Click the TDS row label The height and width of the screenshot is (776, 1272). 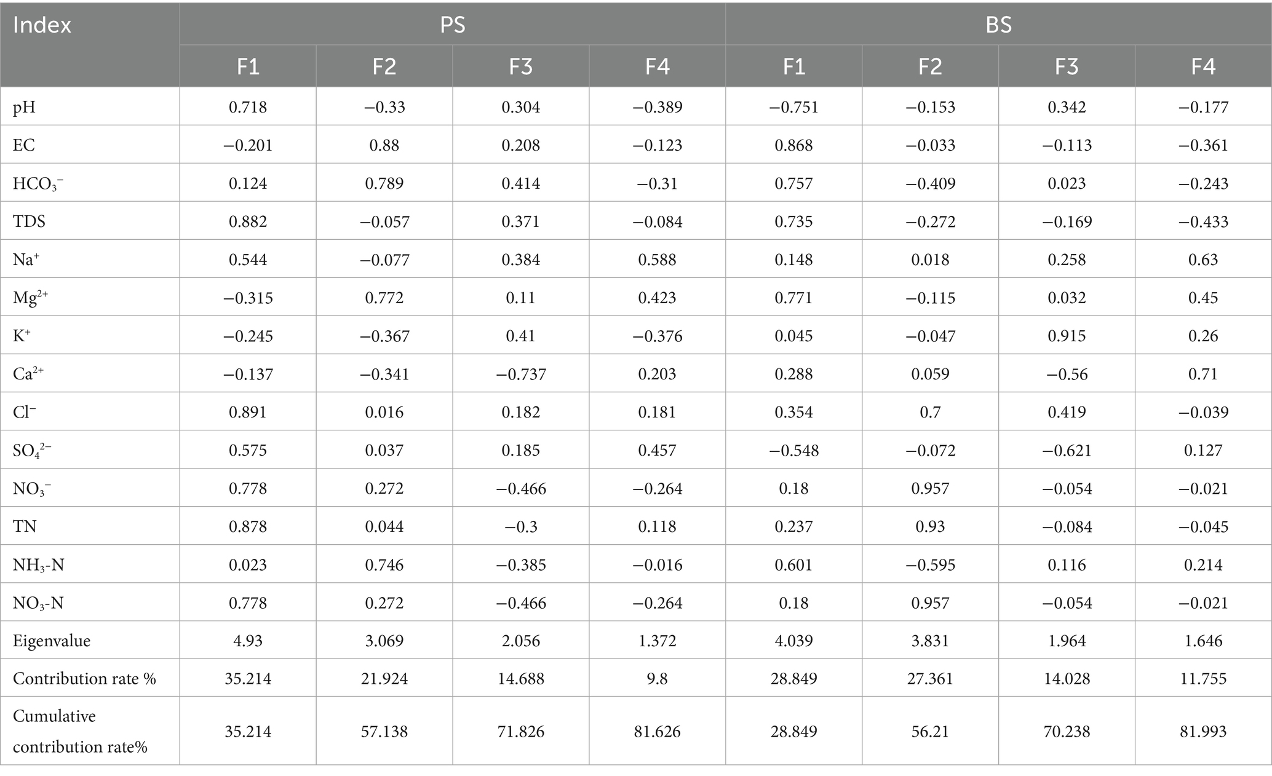click(x=29, y=221)
